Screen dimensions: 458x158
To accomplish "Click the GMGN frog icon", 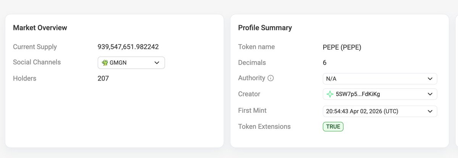I will [105, 63].
